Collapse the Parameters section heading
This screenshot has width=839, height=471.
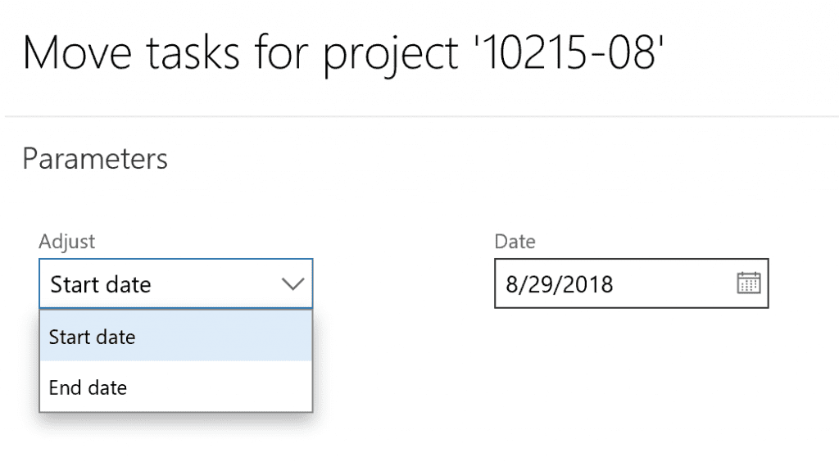(95, 158)
